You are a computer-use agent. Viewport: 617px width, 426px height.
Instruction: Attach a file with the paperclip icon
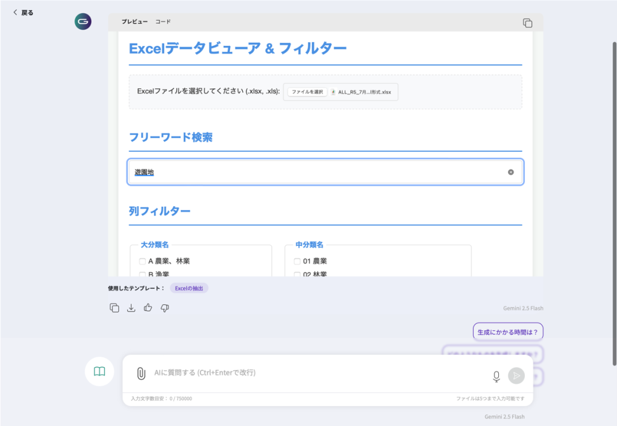tap(141, 374)
